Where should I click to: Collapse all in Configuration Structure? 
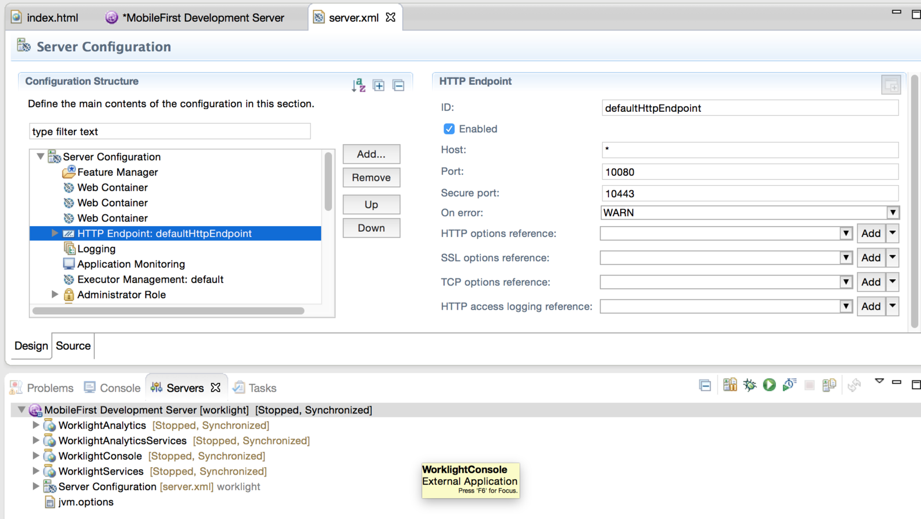pos(398,85)
